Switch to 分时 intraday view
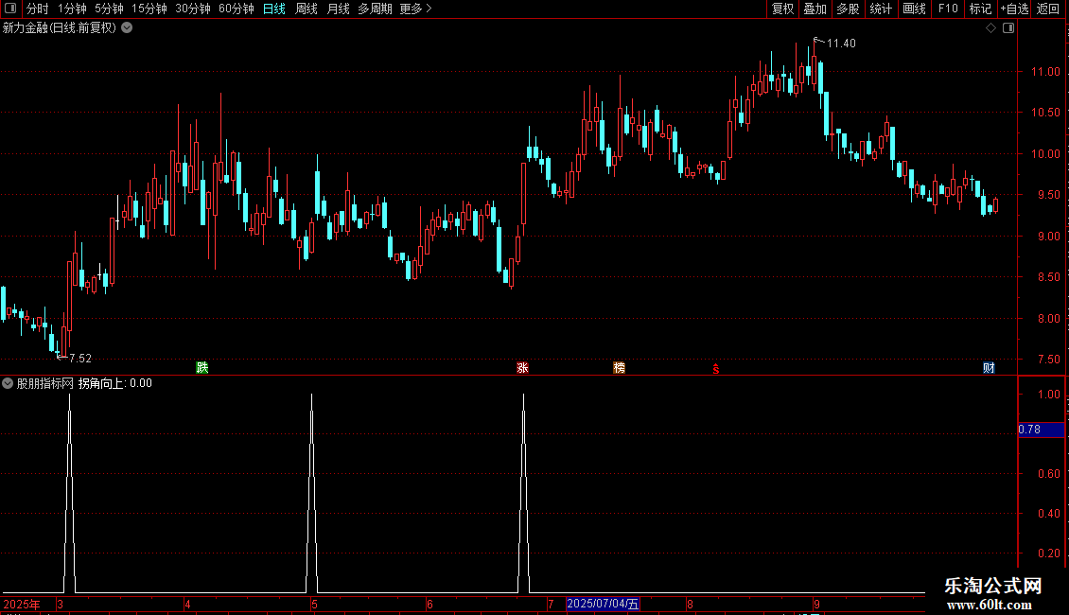The height and width of the screenshot is (615, 1069). 37,9
